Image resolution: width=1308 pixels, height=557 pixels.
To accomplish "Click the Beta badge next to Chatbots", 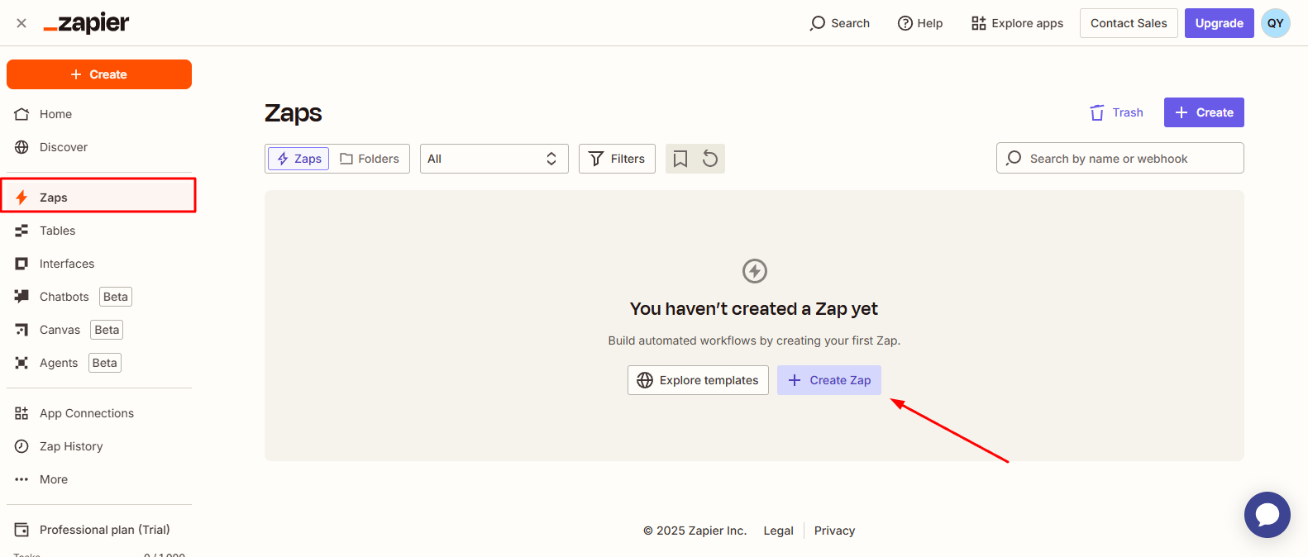I will click(116, 297).
